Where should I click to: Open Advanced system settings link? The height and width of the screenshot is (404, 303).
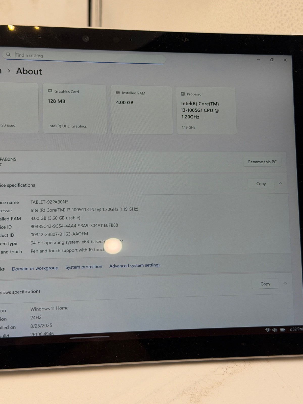[135, 265]
